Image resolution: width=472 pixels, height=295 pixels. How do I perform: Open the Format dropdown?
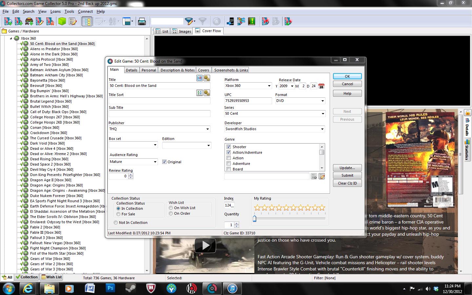[323, 101]
